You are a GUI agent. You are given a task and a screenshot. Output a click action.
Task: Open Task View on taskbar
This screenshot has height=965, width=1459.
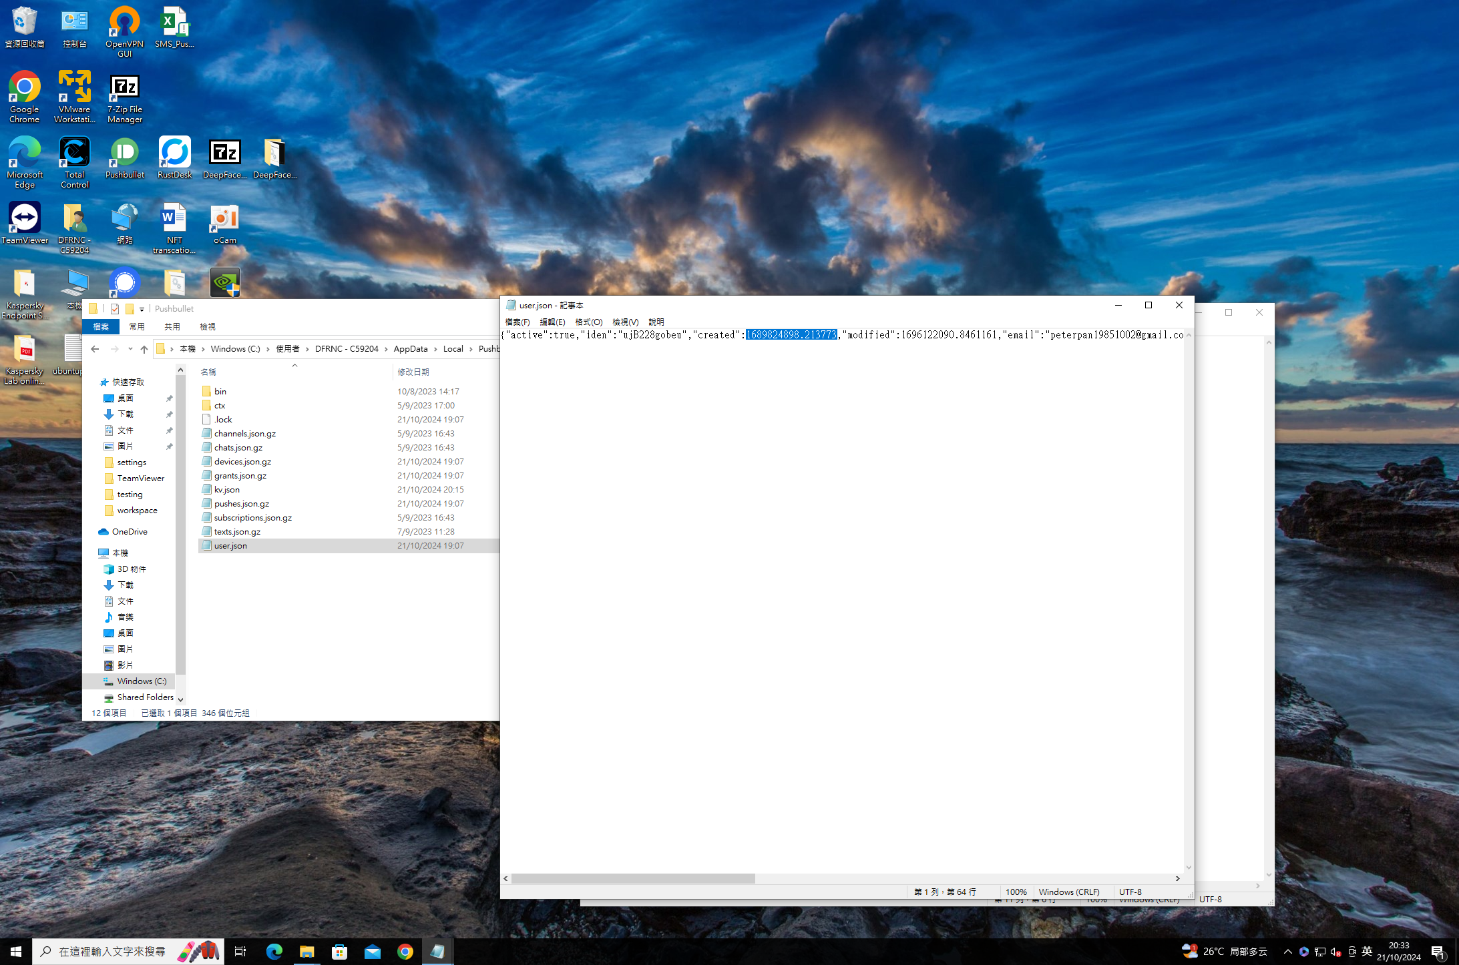(240, 952)
